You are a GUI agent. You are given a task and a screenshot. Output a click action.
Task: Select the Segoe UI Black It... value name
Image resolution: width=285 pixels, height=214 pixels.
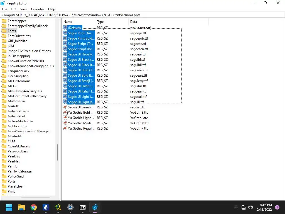(x=81, y=65)
